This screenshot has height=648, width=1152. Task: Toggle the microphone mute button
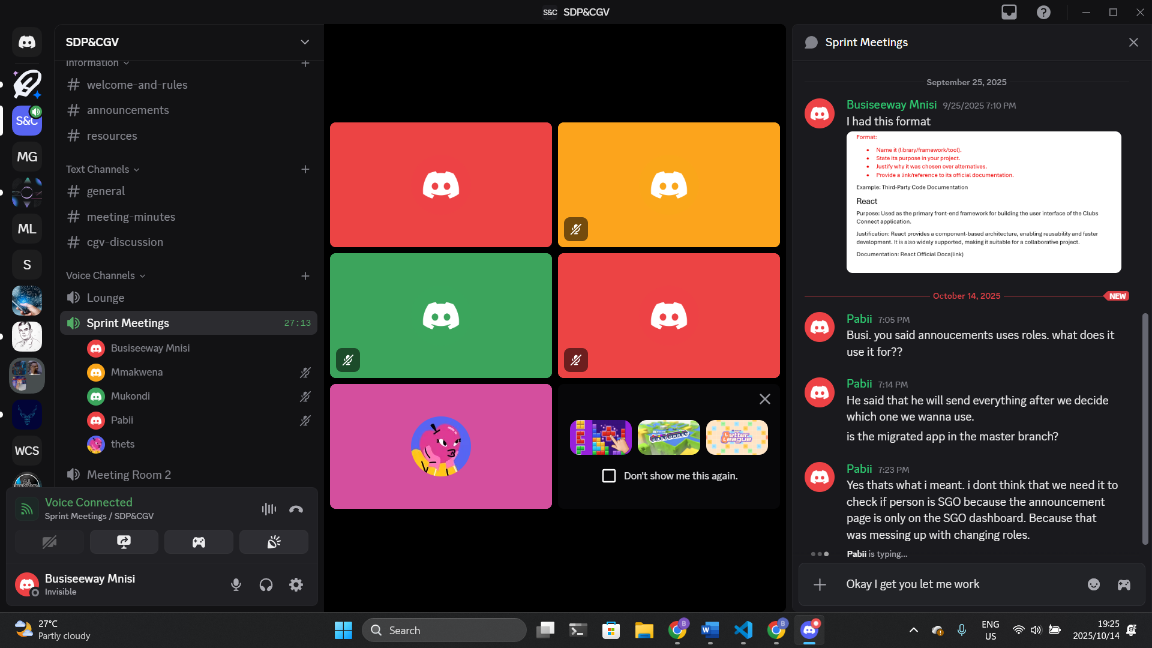point(236,584)
